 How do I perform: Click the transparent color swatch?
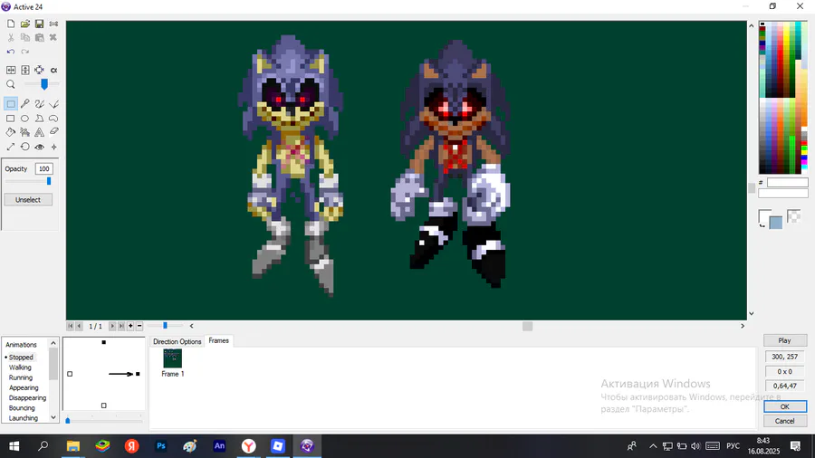[793, 216]
